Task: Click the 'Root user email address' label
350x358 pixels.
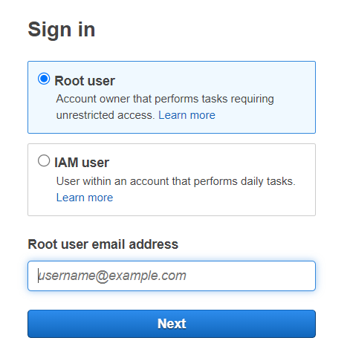Action: point(103,244)
